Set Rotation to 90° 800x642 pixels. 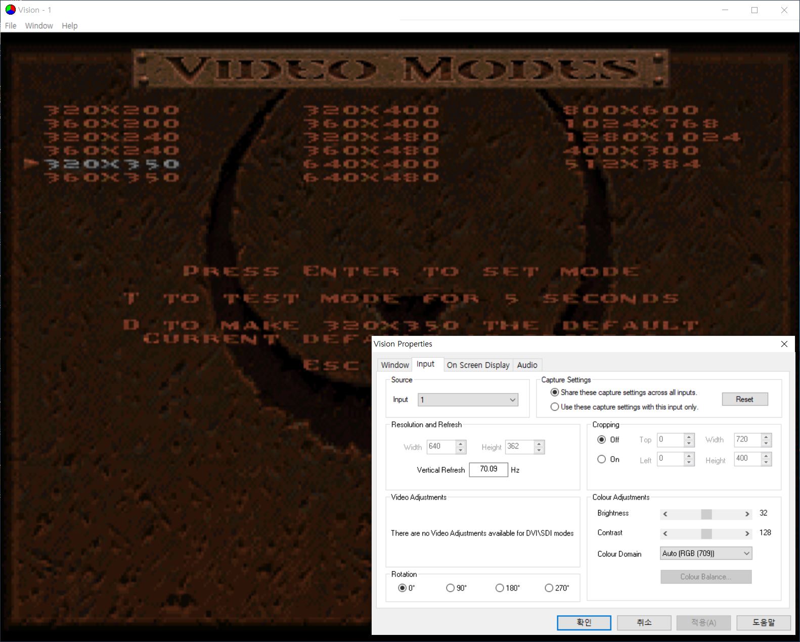click(x=451, y=588)
